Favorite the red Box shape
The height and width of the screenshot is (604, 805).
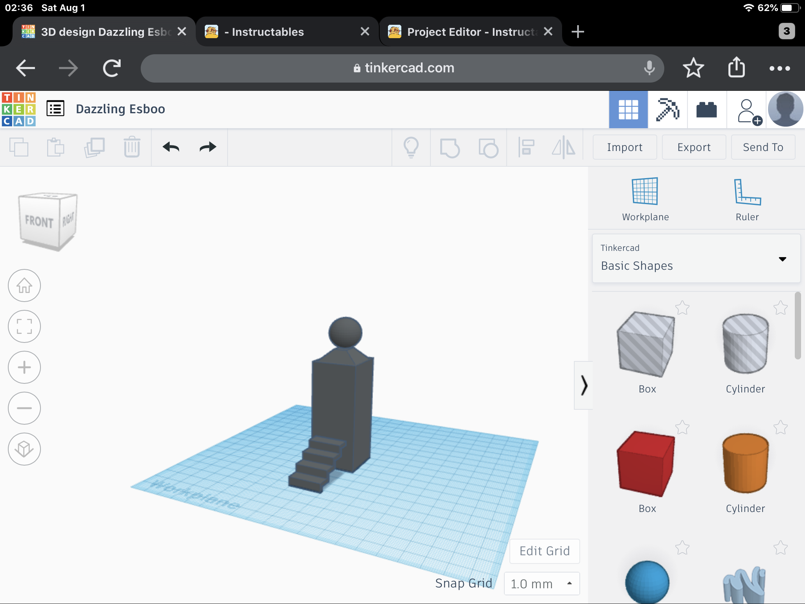point(682,427)
